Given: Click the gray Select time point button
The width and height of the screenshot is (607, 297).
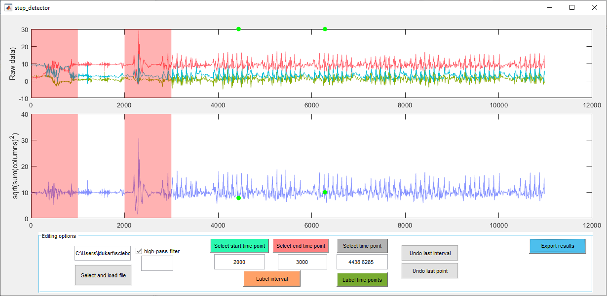Looking at the screenshot, I should (x=362, y=246).
